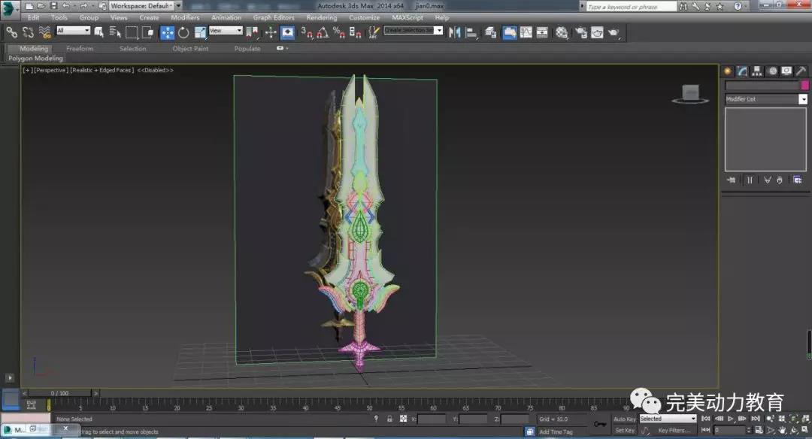Click the Unlink Selection icon
Screen dimensions: 812x439
28,32
